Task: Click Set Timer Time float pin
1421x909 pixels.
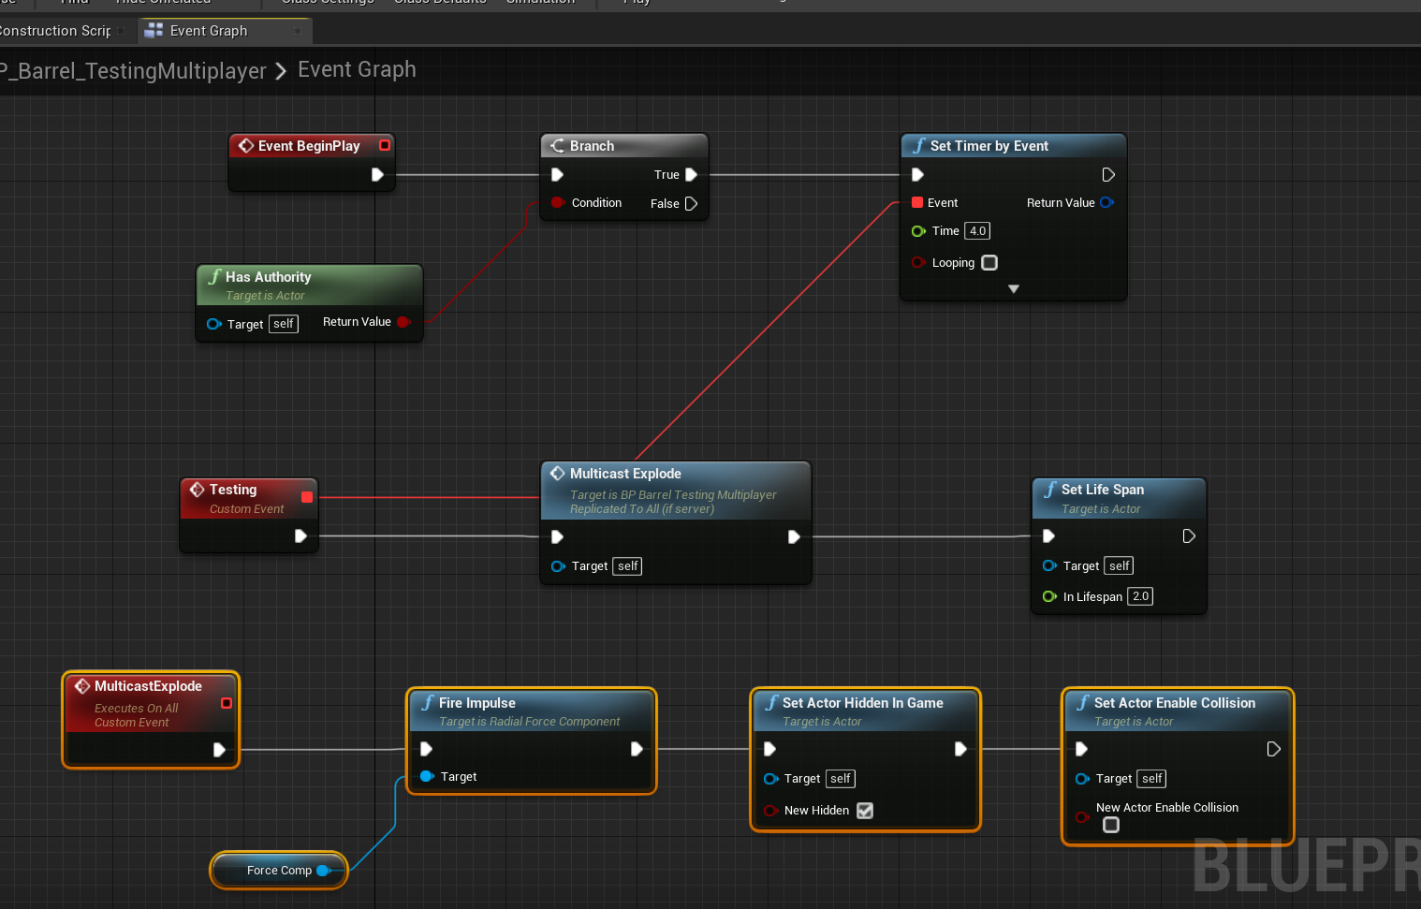Action: 918,231
